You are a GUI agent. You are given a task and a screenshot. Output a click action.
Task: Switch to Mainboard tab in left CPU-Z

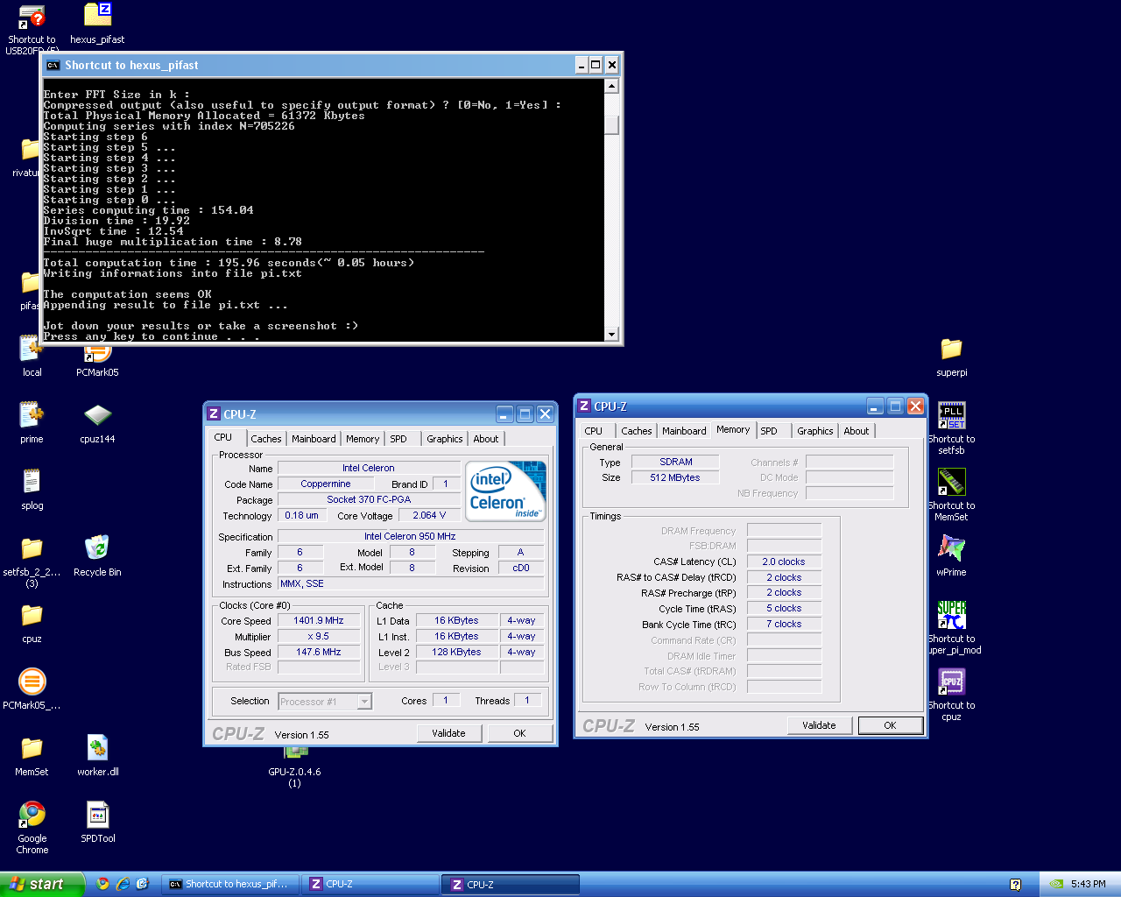314,439
